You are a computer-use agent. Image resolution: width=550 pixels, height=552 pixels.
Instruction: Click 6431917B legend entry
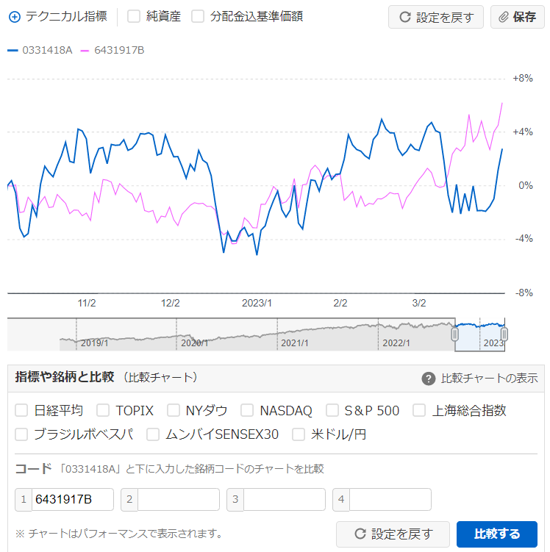click(113, 50)
